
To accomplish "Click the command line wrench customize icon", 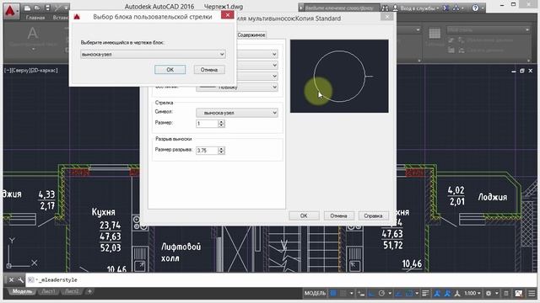I will 20,280.
